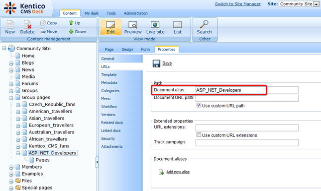Click the Add new alias link
Image resolution: width=321 pixels, height=191 pixels.
178,172
